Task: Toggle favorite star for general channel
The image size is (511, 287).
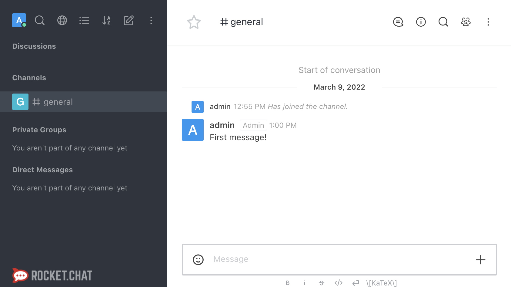Action: (194, 22)
